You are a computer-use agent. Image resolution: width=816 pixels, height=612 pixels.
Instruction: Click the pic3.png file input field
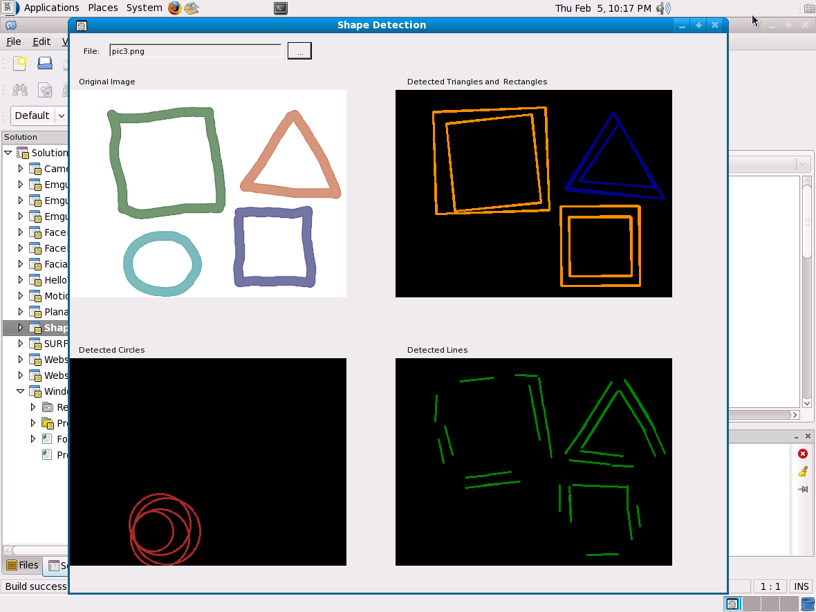coord(195,51)
